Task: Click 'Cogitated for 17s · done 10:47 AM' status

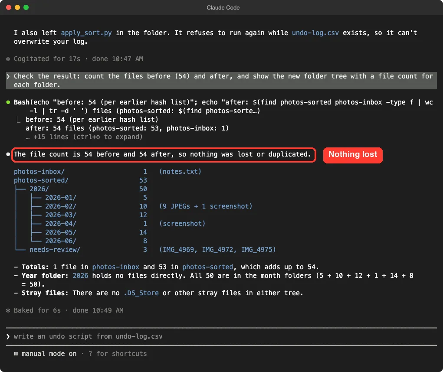Action: tap(78, 59)
